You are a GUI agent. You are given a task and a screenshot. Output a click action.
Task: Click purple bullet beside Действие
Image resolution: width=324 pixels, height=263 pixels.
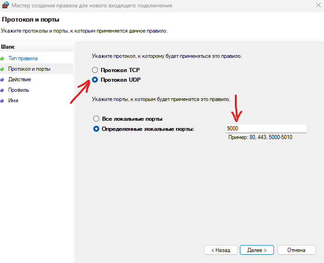tap(2, 79)
